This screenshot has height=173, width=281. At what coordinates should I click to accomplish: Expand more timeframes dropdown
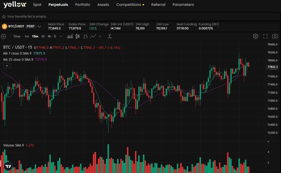[61, 36]
